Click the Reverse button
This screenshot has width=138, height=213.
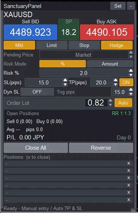click(101, 148)
